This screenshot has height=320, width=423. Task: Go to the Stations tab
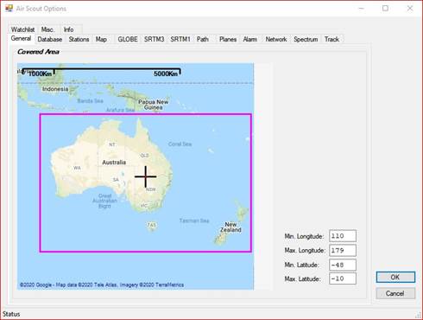(x=79, y=39)
